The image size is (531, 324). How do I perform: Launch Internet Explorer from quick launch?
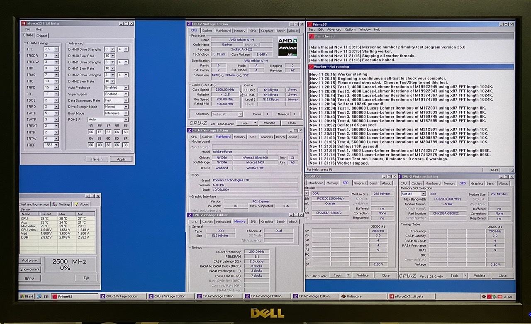click(x=39, y=296)
